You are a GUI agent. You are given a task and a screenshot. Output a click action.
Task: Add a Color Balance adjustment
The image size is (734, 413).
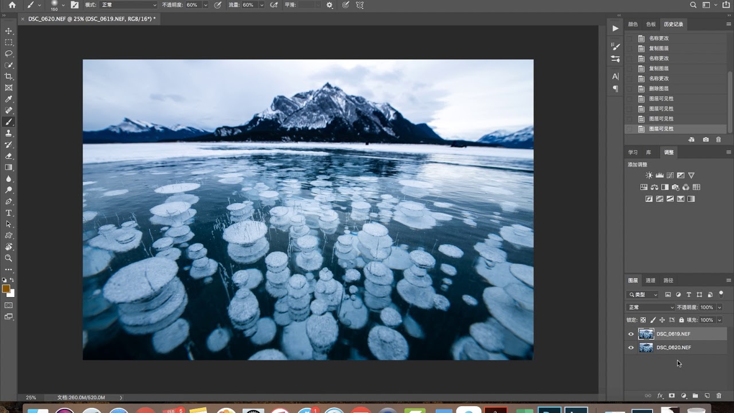[654, 187]
